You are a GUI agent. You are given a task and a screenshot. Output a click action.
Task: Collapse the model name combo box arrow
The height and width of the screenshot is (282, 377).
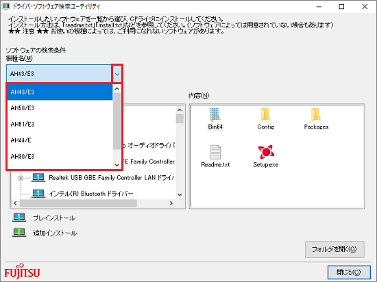(117, 74)
